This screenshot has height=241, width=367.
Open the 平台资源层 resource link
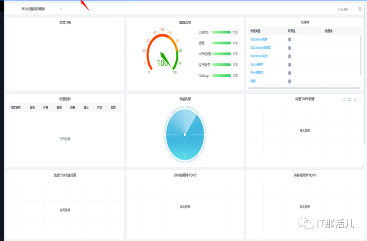(x=257, y=73)
